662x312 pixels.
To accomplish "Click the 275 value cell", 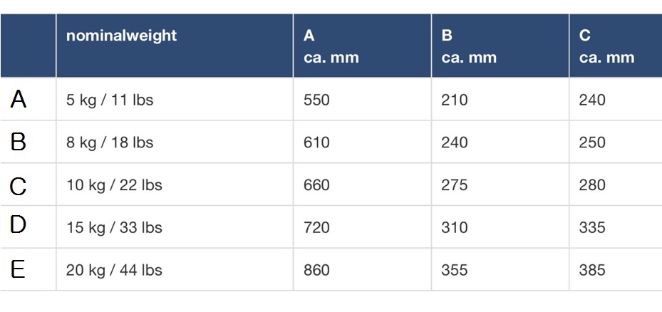I will click(455, 186).
